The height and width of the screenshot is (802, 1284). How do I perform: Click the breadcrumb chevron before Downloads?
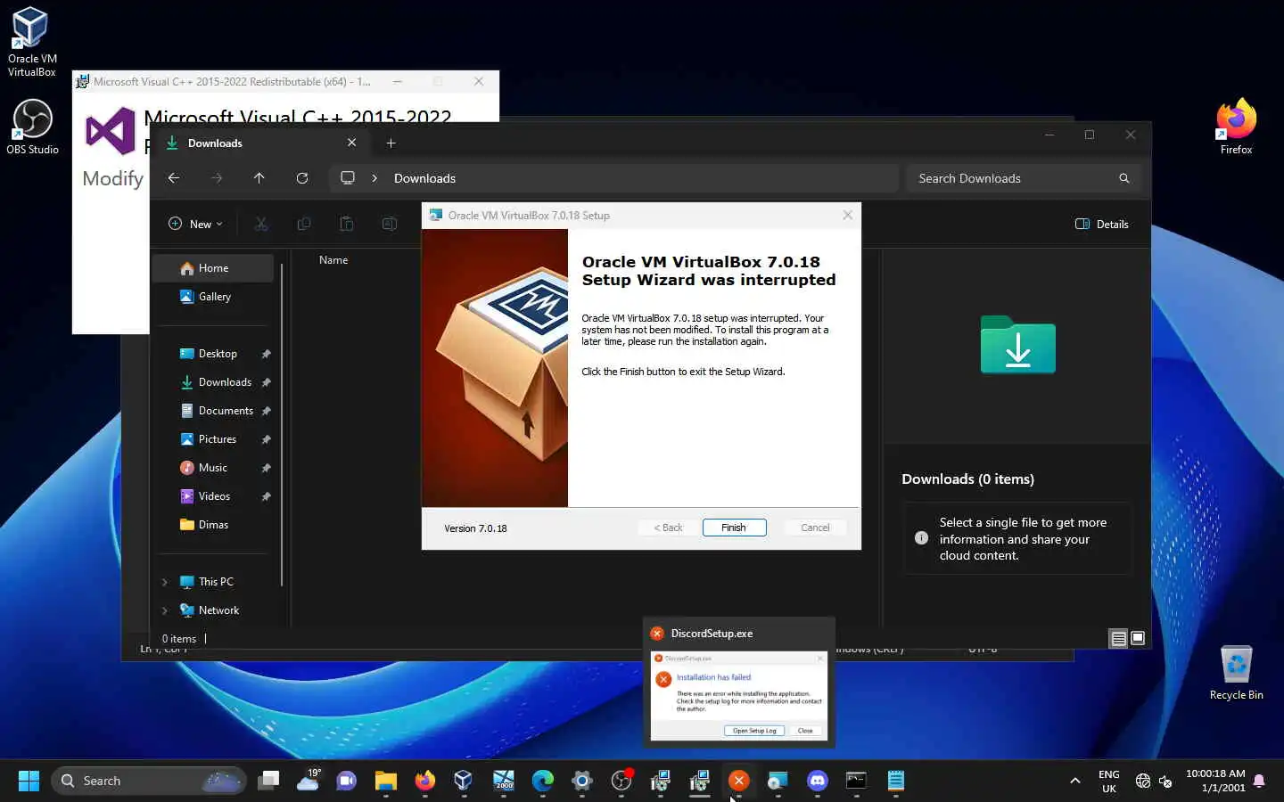click(x=374, y=178)
